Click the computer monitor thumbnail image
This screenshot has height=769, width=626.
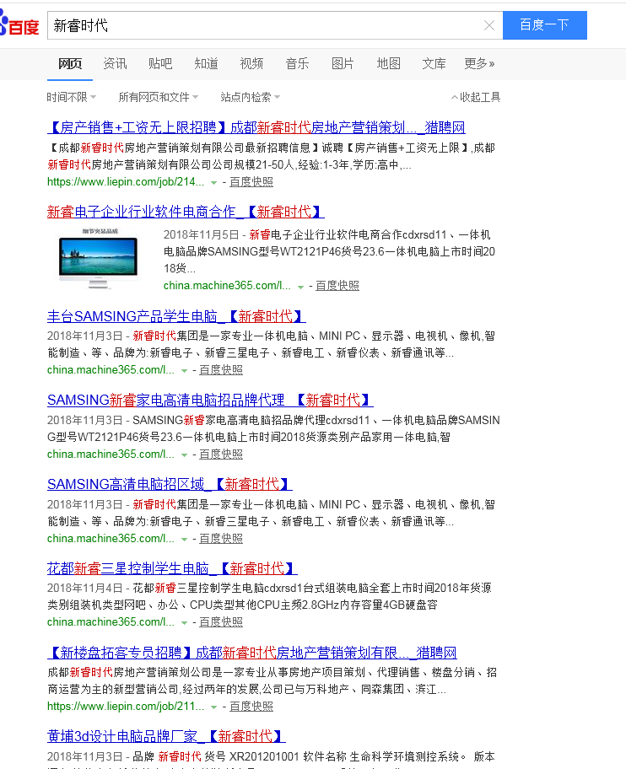click(x=98, y=258)
